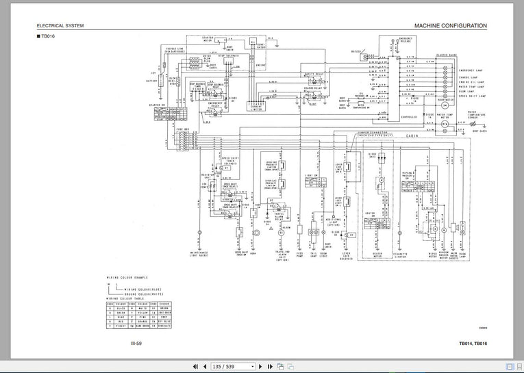The image size is (524, 373).
Task: Click the TB016 section heading
Action: (49, 36)
